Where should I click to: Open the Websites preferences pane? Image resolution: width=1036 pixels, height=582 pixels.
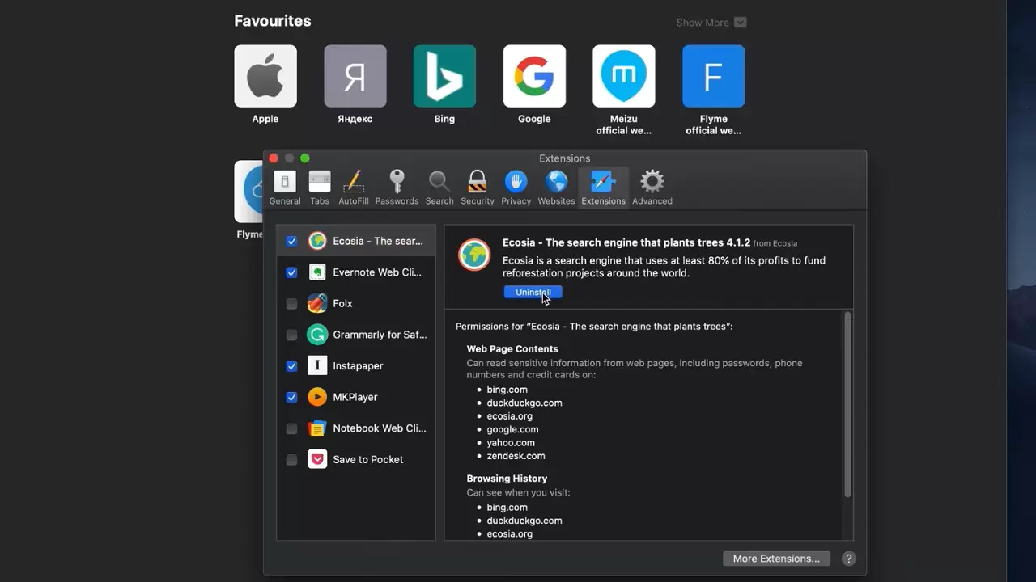click(556, 188)
